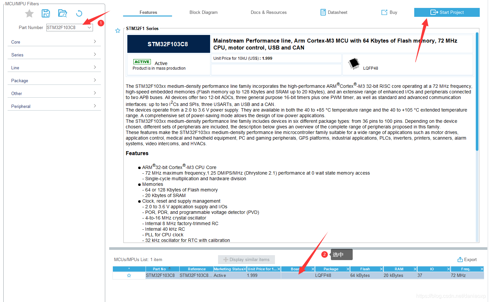
Task: Open the Docs & Resources tab
Action: tap(268, 13)
